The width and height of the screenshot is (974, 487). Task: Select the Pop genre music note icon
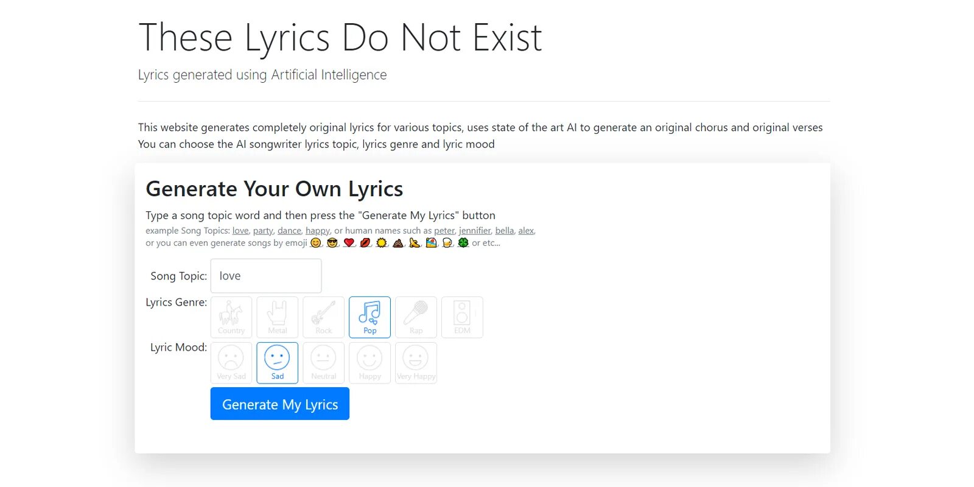click(370, 317)
